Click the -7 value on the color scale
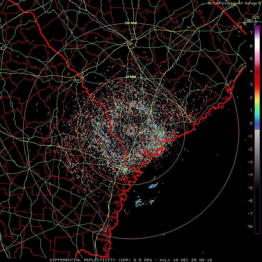Image resolution: width=262 pixels, height=262 pixels. point(250,214)
